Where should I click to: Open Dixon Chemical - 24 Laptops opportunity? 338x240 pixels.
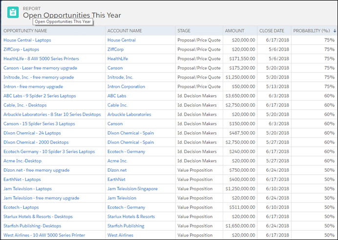pos(32,133)
